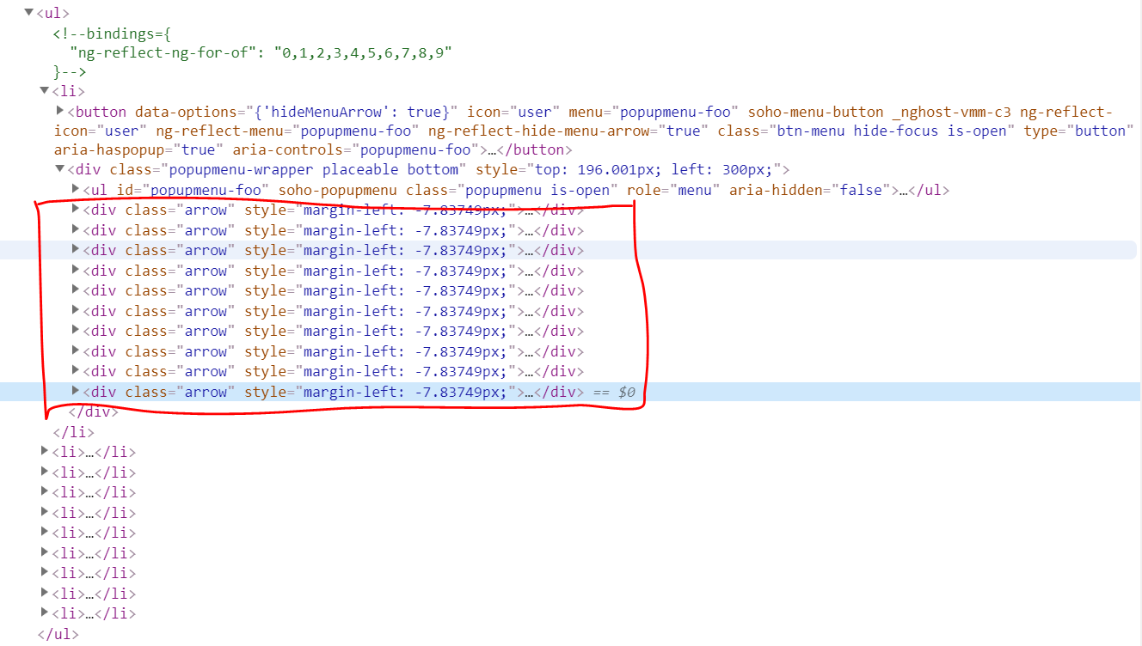
Task: Select the closing </div> tag line
Action: (93, 412)
